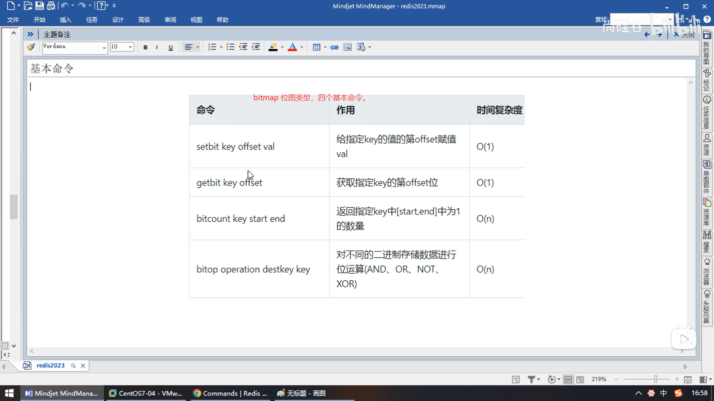
Task: Toggle bold formatting in notes toolbar
Action: tap(145, 47)
